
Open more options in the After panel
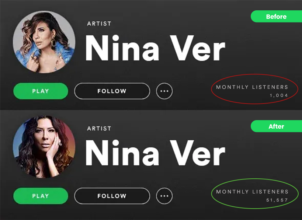[164, 196]
